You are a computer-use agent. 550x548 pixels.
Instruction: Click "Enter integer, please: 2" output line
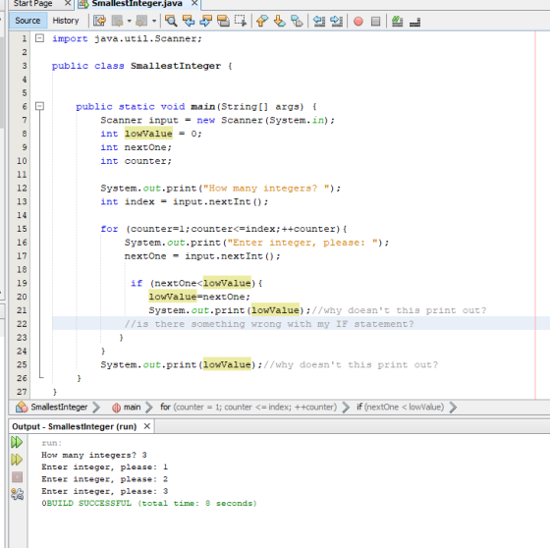(x=104, y=479)
